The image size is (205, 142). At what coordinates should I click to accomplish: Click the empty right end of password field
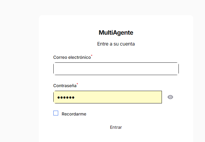pyautogui.click(x=154, y=97)
